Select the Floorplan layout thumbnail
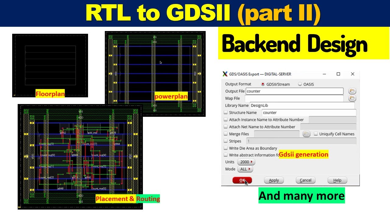Screen dimensions: 390x219 50,65
